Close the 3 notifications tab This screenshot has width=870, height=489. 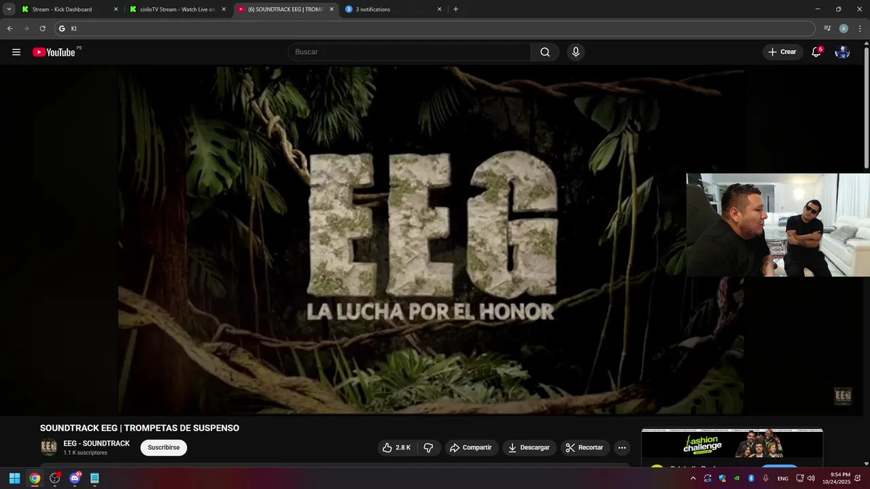tap(439, 10)
